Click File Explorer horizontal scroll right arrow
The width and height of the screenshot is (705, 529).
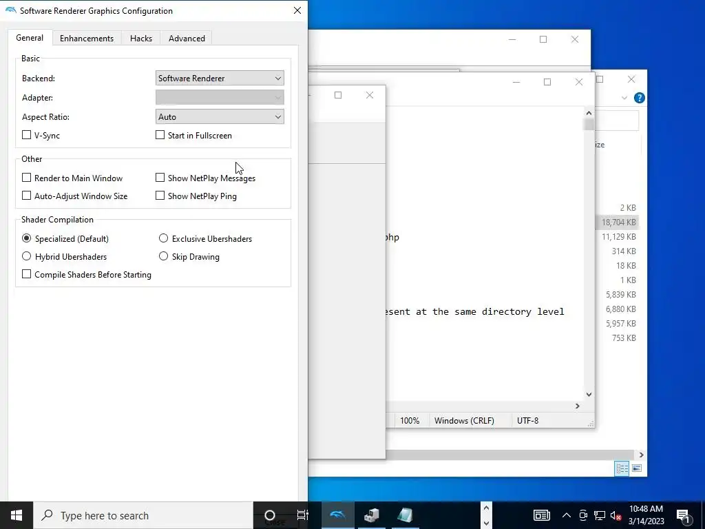(x=641, y=455)
